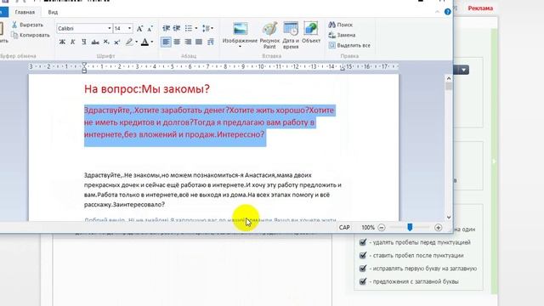The height and width of the screenshot is (306, 544).
Task: Open the Вид ribbon tab
Action: 53,12
